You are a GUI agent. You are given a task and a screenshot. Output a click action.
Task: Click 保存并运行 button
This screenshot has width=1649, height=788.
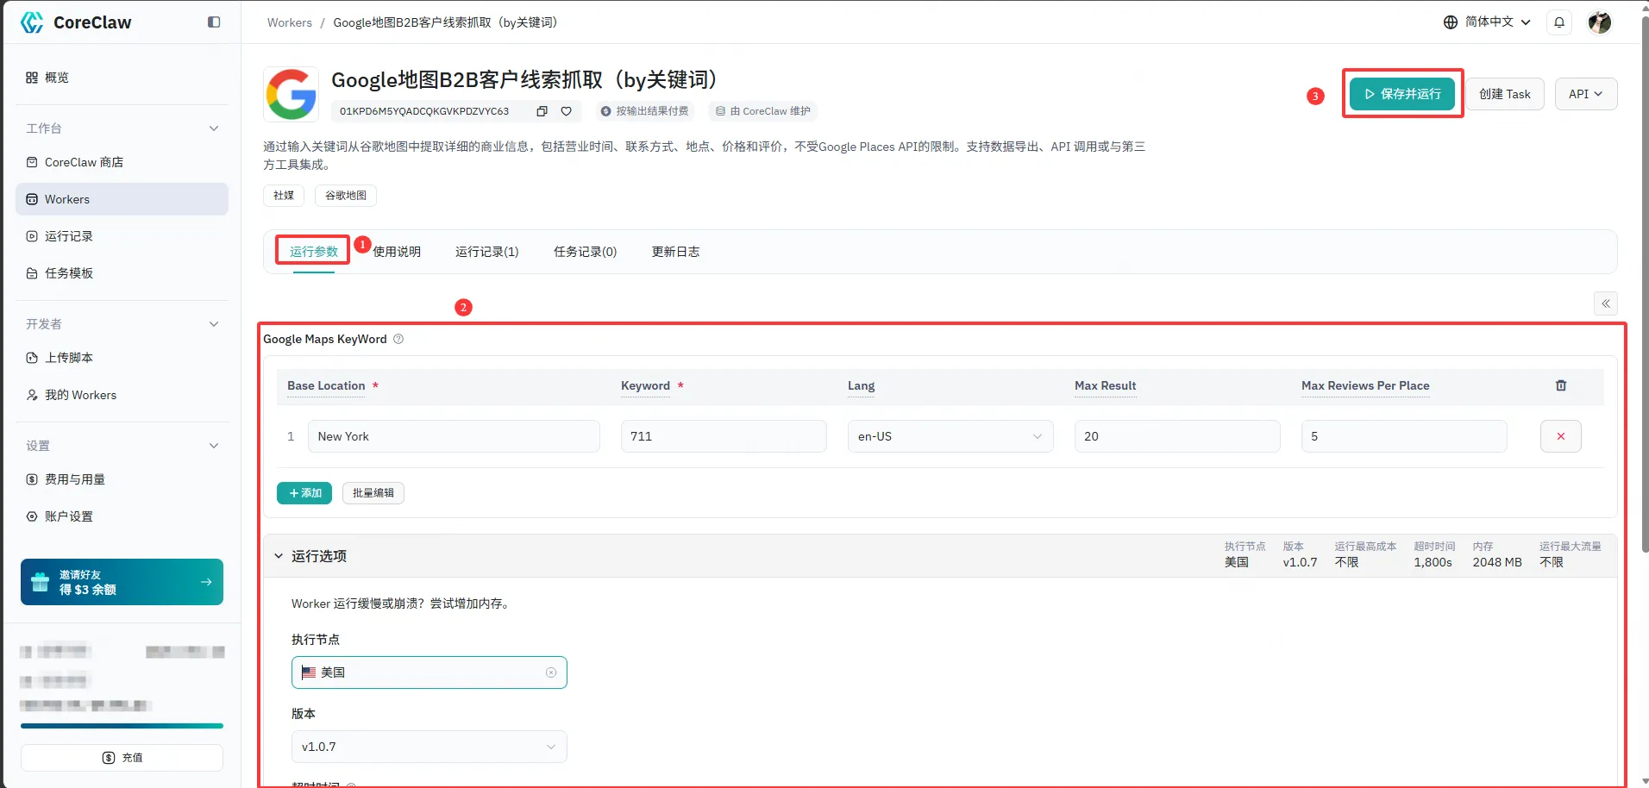click(1402, 94)
